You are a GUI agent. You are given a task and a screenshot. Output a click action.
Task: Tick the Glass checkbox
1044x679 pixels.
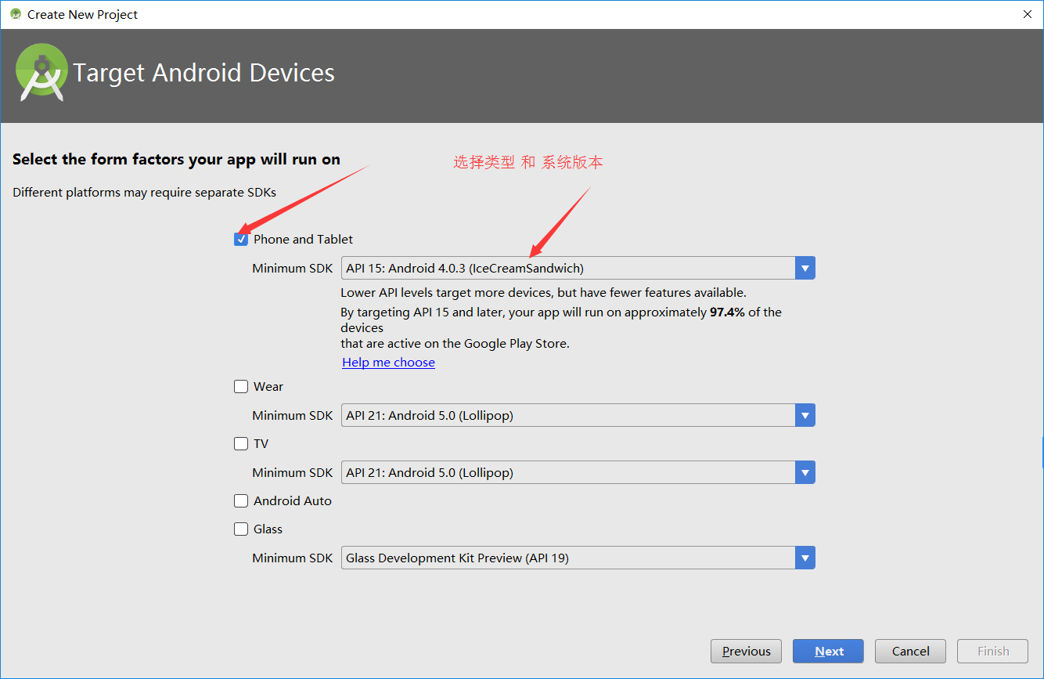[x=241, y=529]
